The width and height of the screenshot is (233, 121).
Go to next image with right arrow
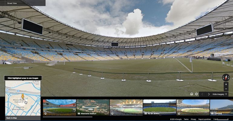tap(208, 94)
